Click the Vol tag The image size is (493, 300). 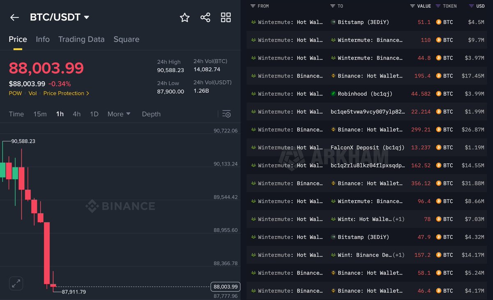coord(32,93)
